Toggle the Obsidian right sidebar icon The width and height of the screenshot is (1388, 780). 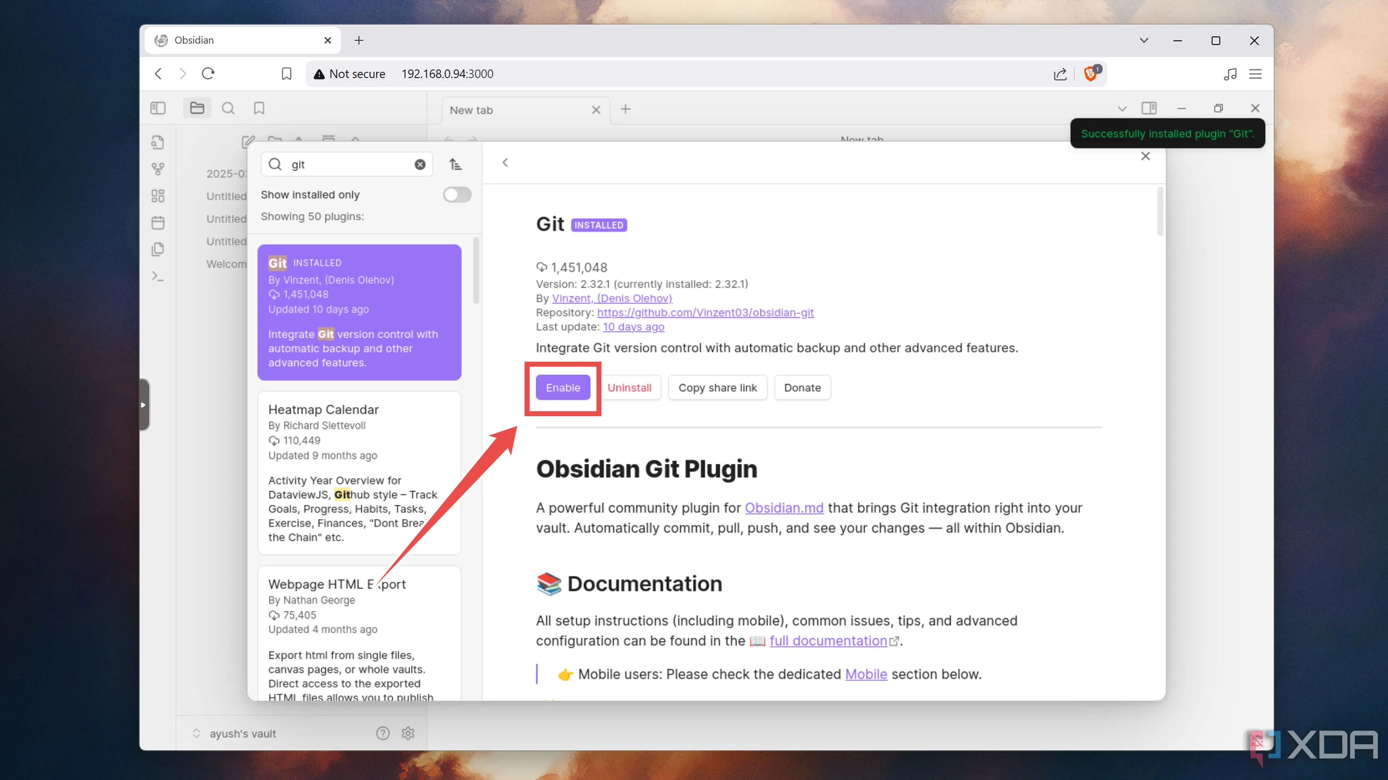click(1149, 108)
